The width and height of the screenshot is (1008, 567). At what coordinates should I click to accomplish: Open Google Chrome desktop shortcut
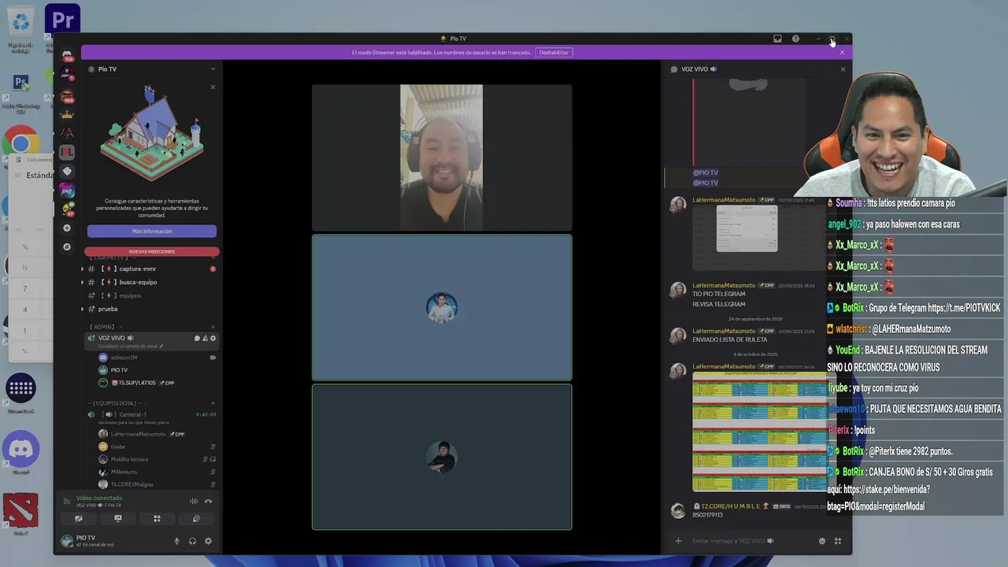tap(21, 143)
